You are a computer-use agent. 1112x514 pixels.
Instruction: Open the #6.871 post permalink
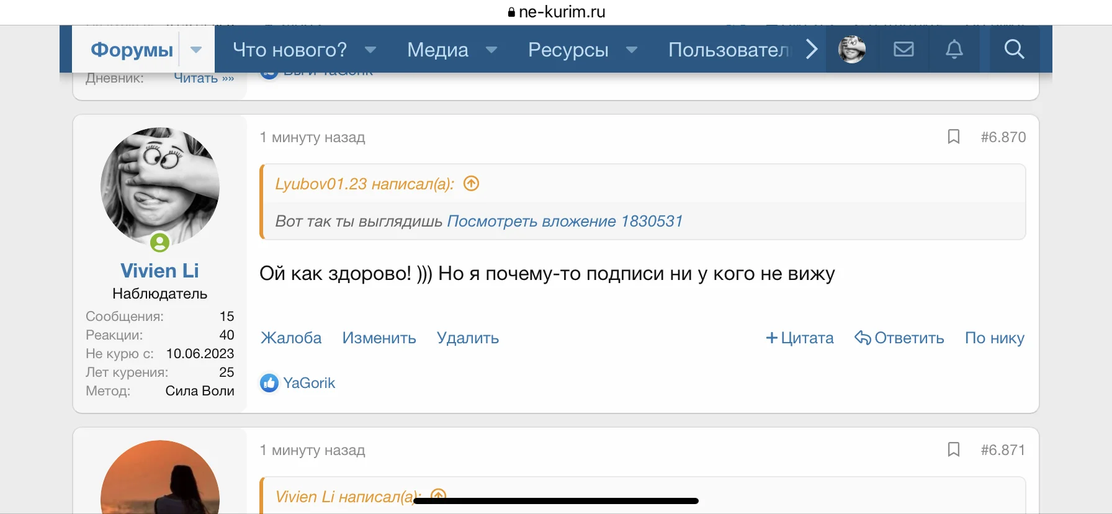(x=1003, y=450)
